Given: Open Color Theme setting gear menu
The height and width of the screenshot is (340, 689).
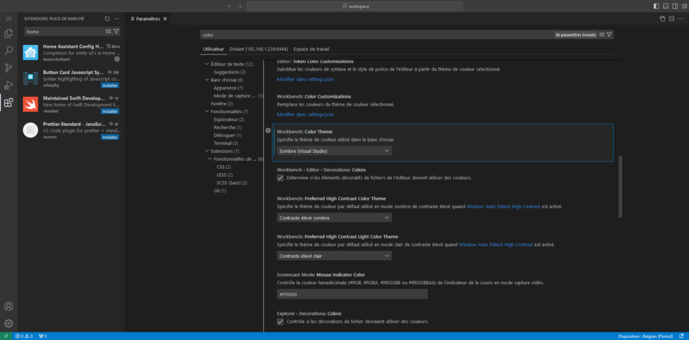Looking at the screenshot, I should [x=268, y=131].
